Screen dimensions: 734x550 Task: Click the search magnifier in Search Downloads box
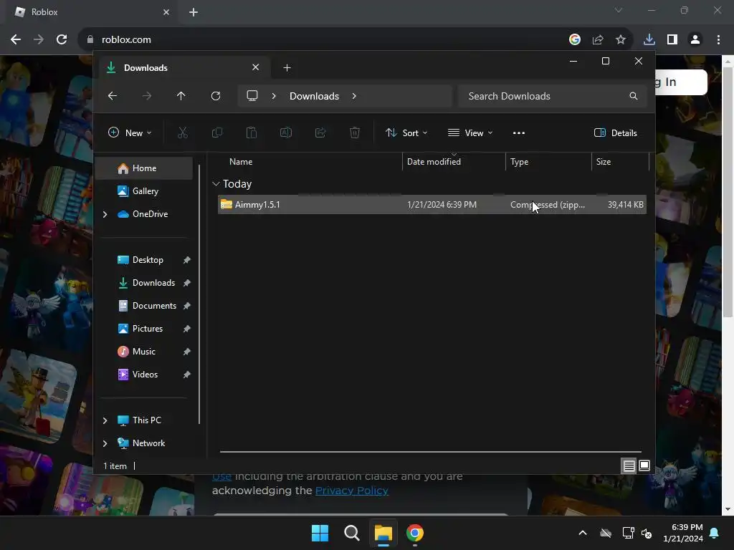coord(634,96)
